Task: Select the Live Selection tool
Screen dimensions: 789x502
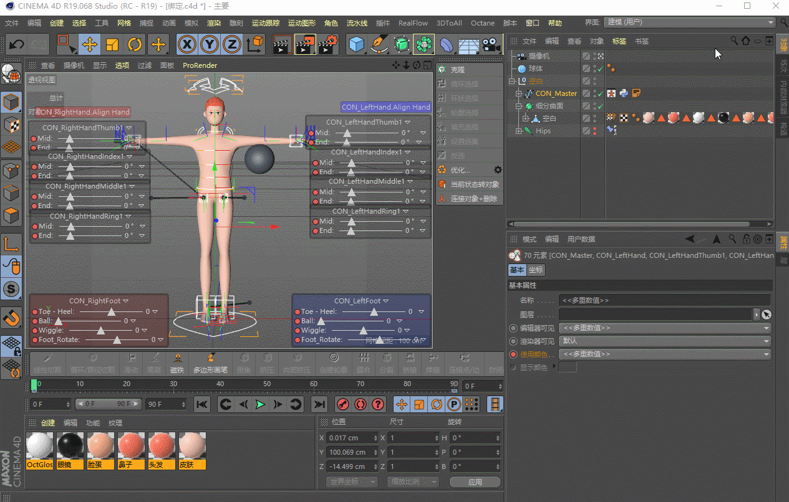Action: 66,44
